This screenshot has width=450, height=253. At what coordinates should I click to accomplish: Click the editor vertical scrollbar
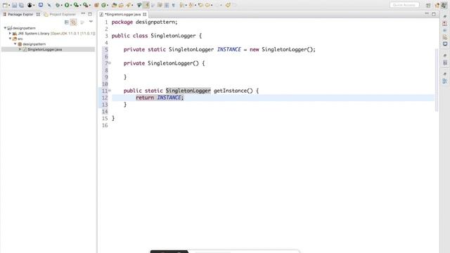437,80
